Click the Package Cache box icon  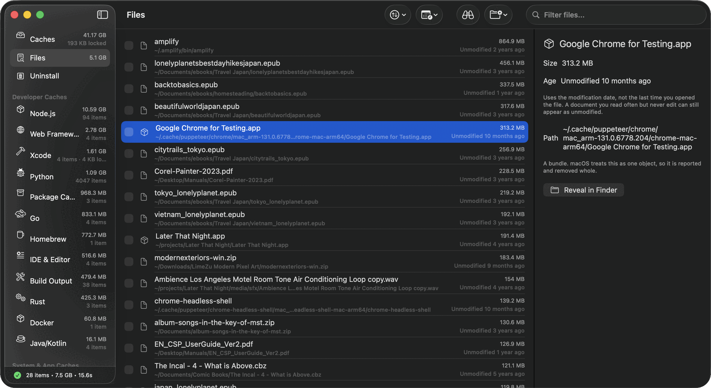coord(21,193)
